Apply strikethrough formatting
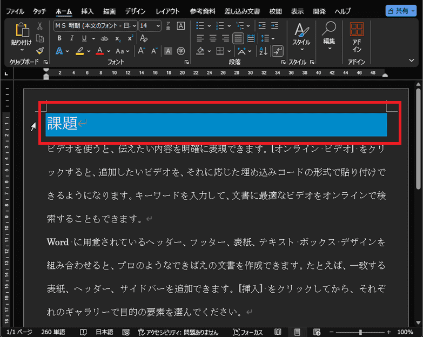The width and height of the screenshot is (423, 337). pos(104,38)
